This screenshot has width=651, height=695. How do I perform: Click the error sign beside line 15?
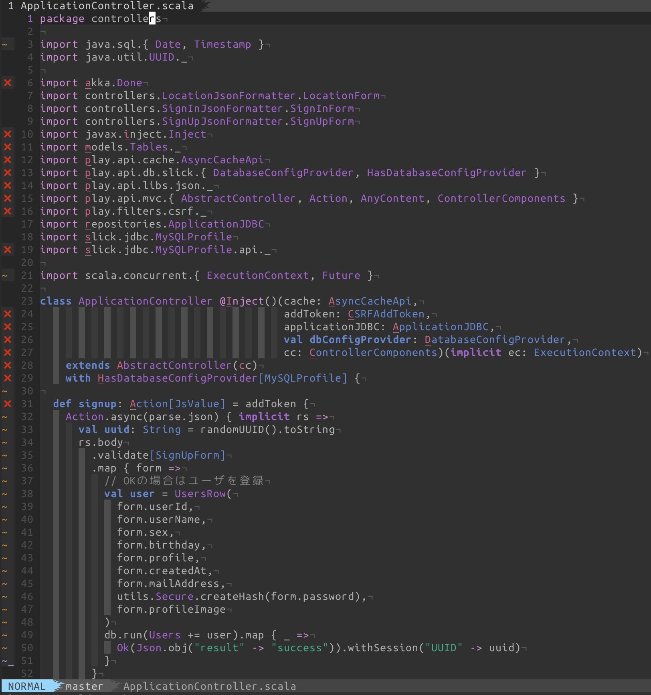click(8, 199)
